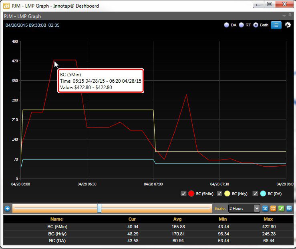Select the BC (5Min) table row name
The width and height of the screenshot is (296, 249).
click(57, 227)
